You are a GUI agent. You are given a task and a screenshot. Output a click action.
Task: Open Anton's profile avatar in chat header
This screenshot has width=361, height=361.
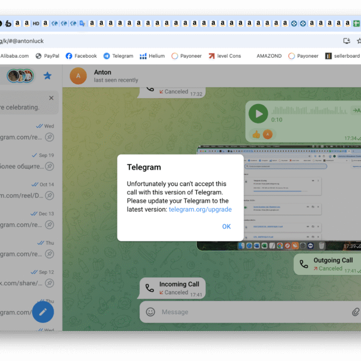click(x=78, y=76)
